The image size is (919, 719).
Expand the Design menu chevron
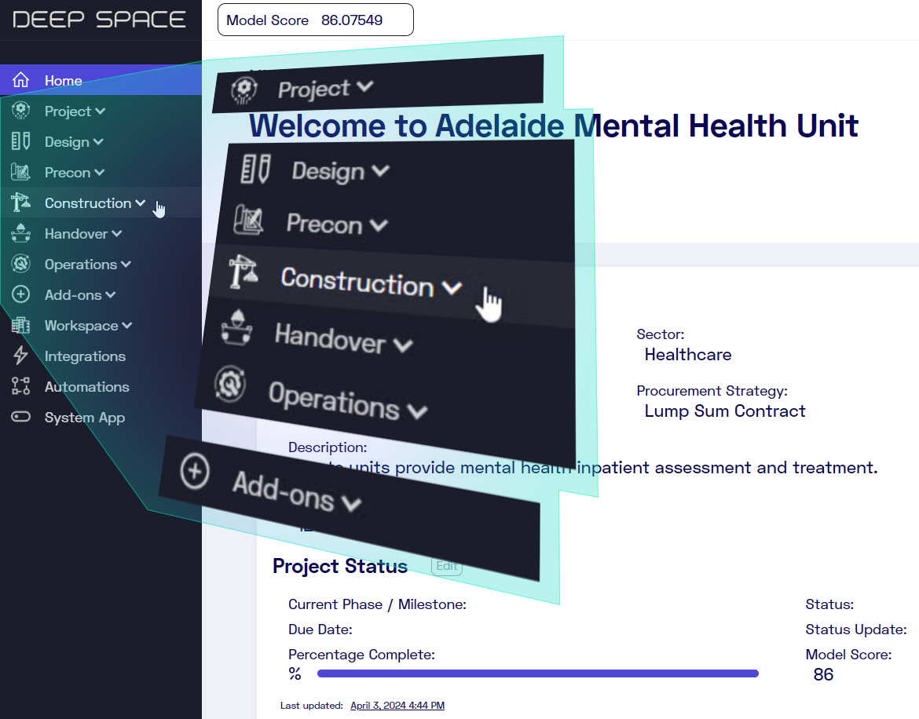pyautogui.click(x=98, y=142)
